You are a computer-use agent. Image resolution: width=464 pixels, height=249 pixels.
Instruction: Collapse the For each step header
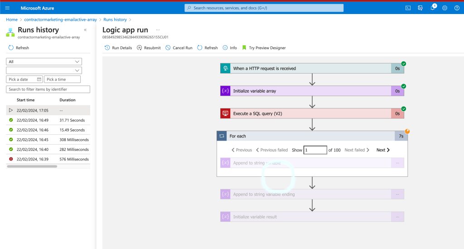point(312,136)
